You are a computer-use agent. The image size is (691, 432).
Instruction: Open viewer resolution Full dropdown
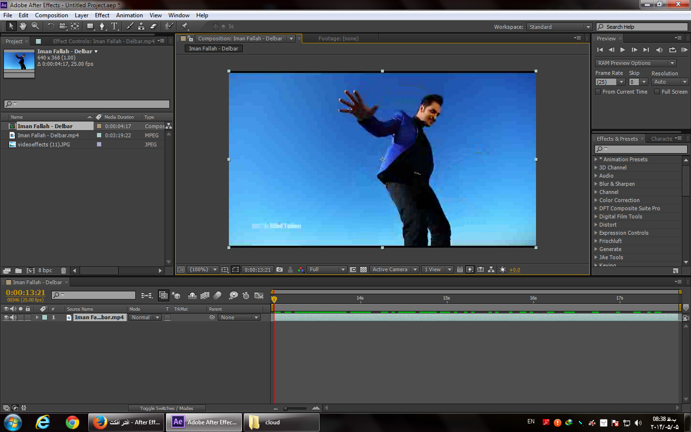pos(327,270)
